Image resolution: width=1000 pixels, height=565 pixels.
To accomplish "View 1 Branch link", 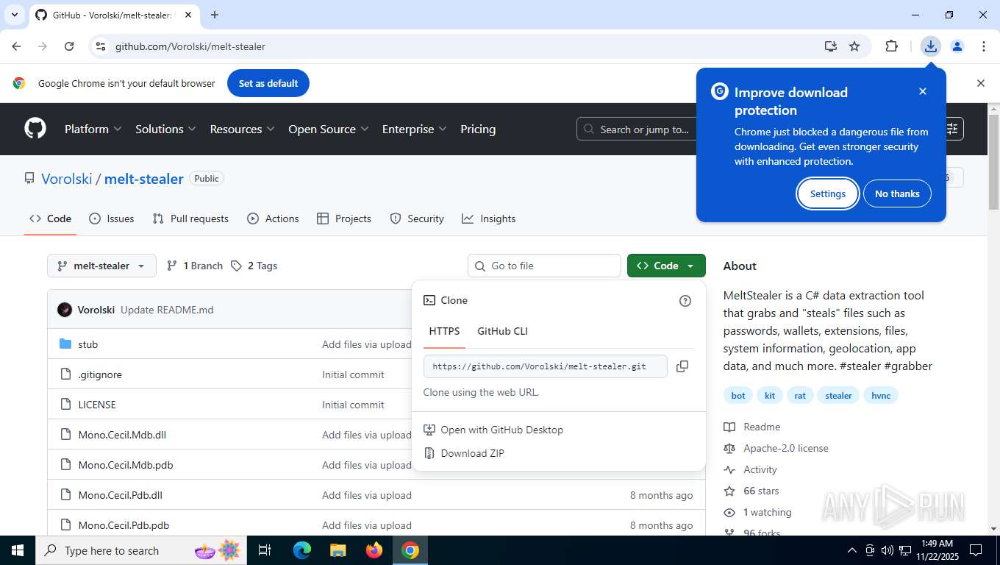I will 195,266.
